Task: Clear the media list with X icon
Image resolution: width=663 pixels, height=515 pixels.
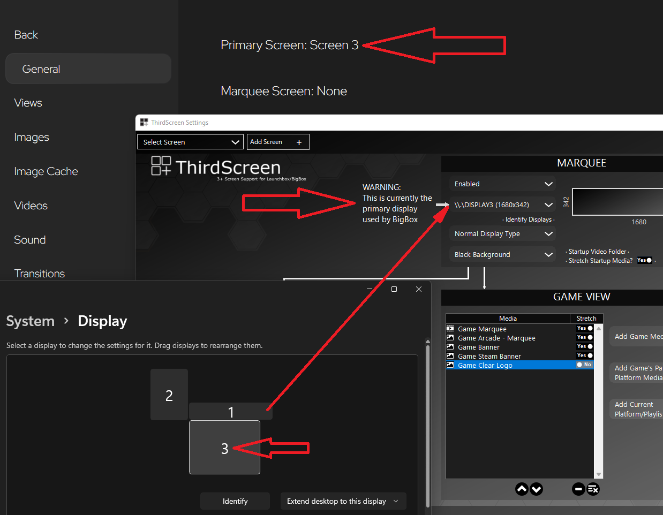Action: pos(593,489)
